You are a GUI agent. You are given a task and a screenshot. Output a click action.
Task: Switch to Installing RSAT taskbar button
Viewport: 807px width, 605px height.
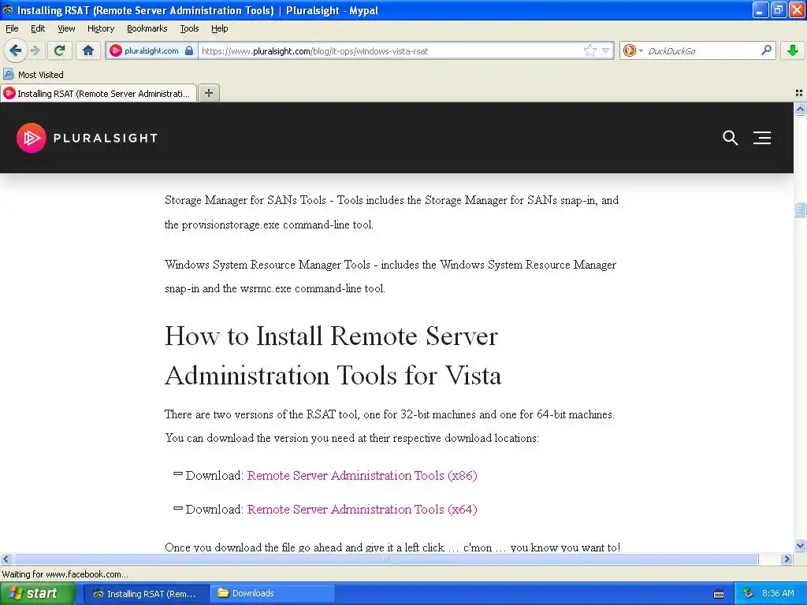[x=146, y=593]
